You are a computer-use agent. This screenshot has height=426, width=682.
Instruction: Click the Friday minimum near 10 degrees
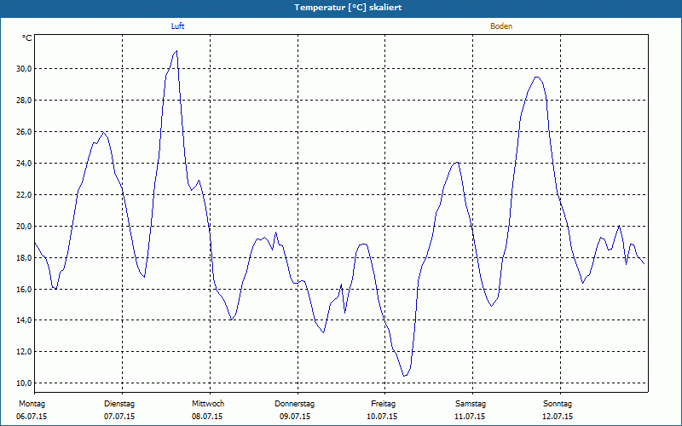(405, 376)
